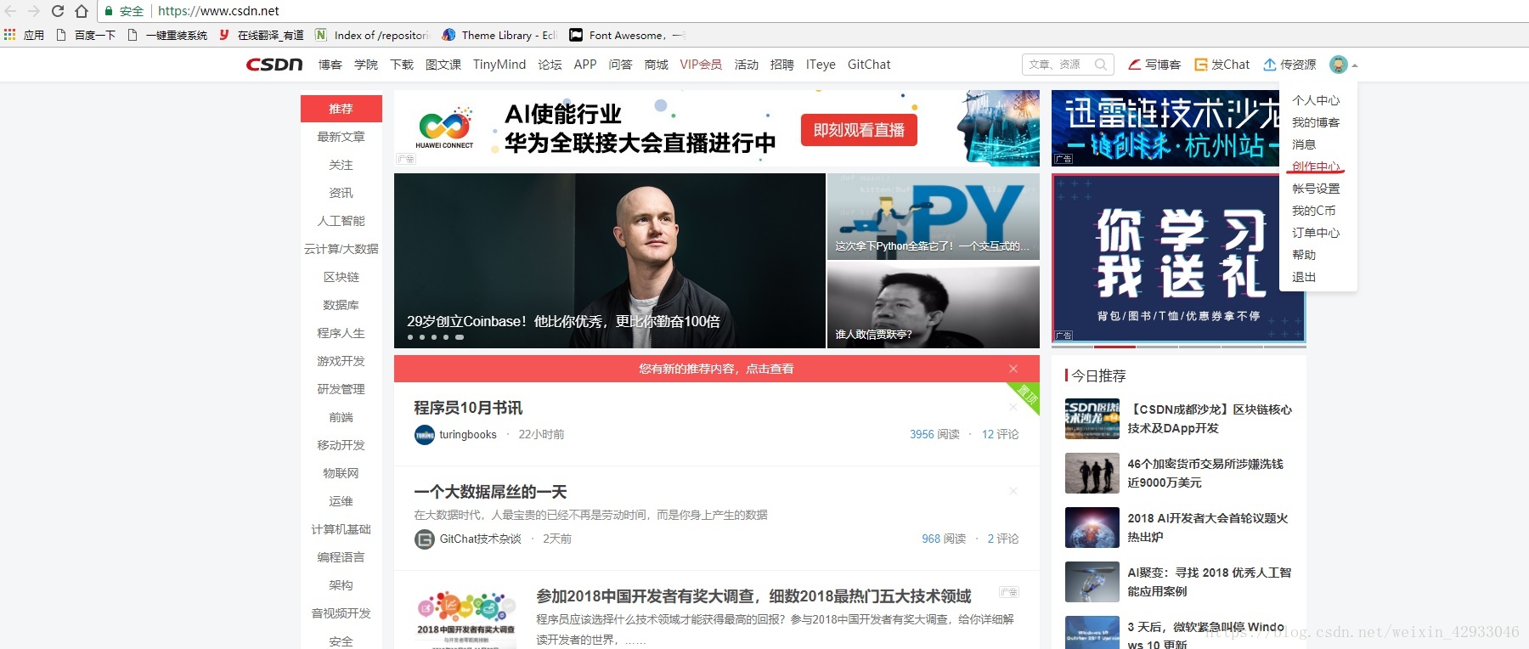The width and height of the screenshot is (1529, 649).
Task: Click the browser reload icon
Action: [x=58, y=11]
